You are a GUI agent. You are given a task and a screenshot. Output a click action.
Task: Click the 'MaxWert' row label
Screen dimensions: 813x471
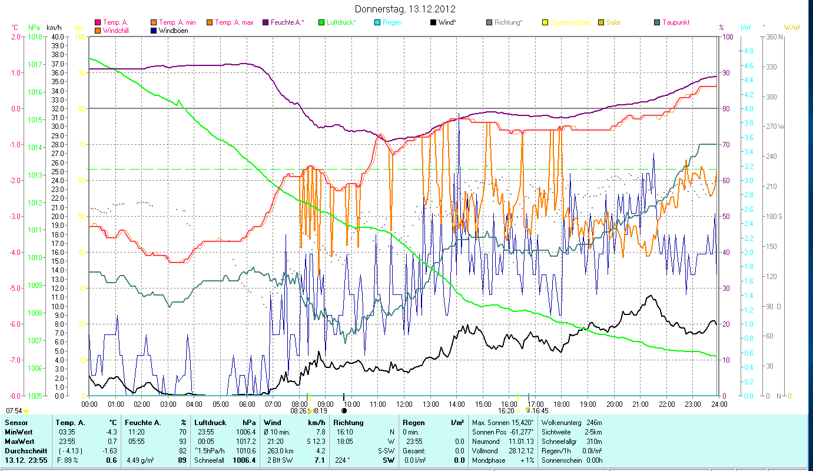pos(19,441)
